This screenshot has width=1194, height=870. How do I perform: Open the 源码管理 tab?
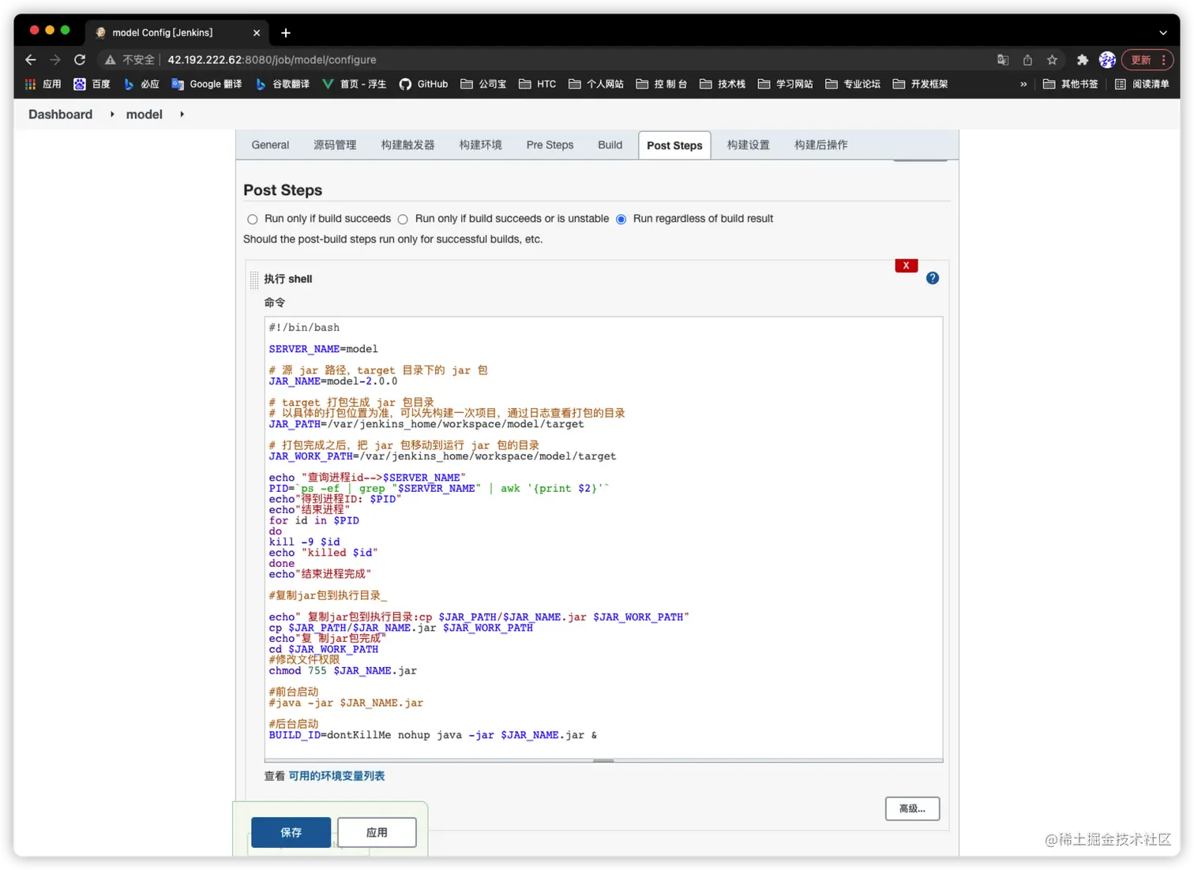[335, 144]
